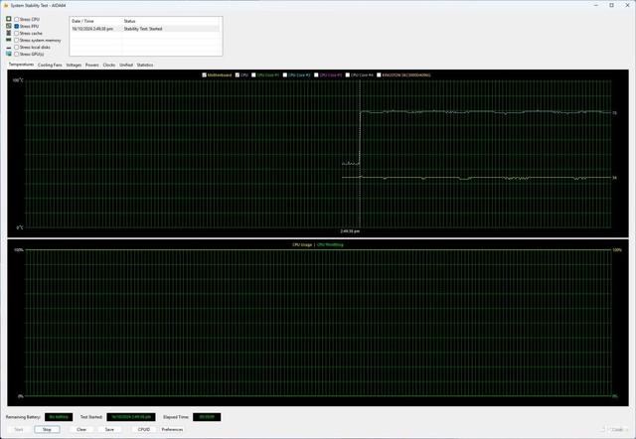Viewport: 636px width, 439px height.
Task: Click the cache icon beside Stress cache
Action: tap(9, 33)
